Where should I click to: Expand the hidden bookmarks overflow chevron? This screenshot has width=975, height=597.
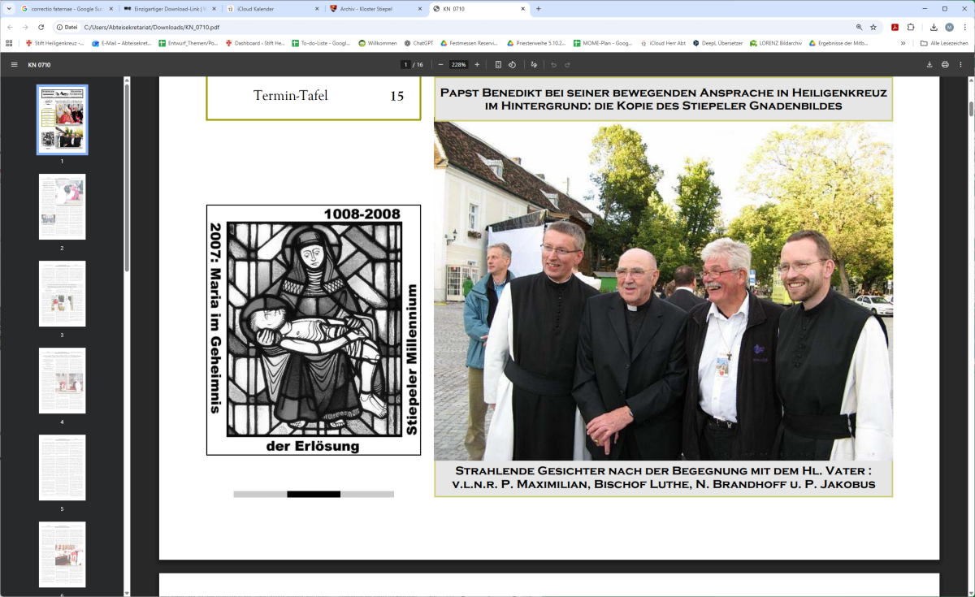[903, 43]
